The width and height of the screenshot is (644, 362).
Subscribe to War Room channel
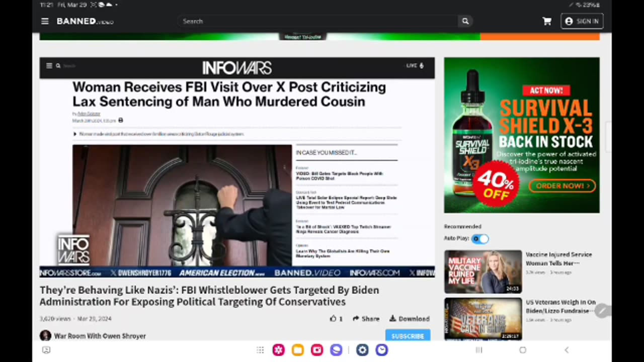pyautogui.click(x=408, y=335)
